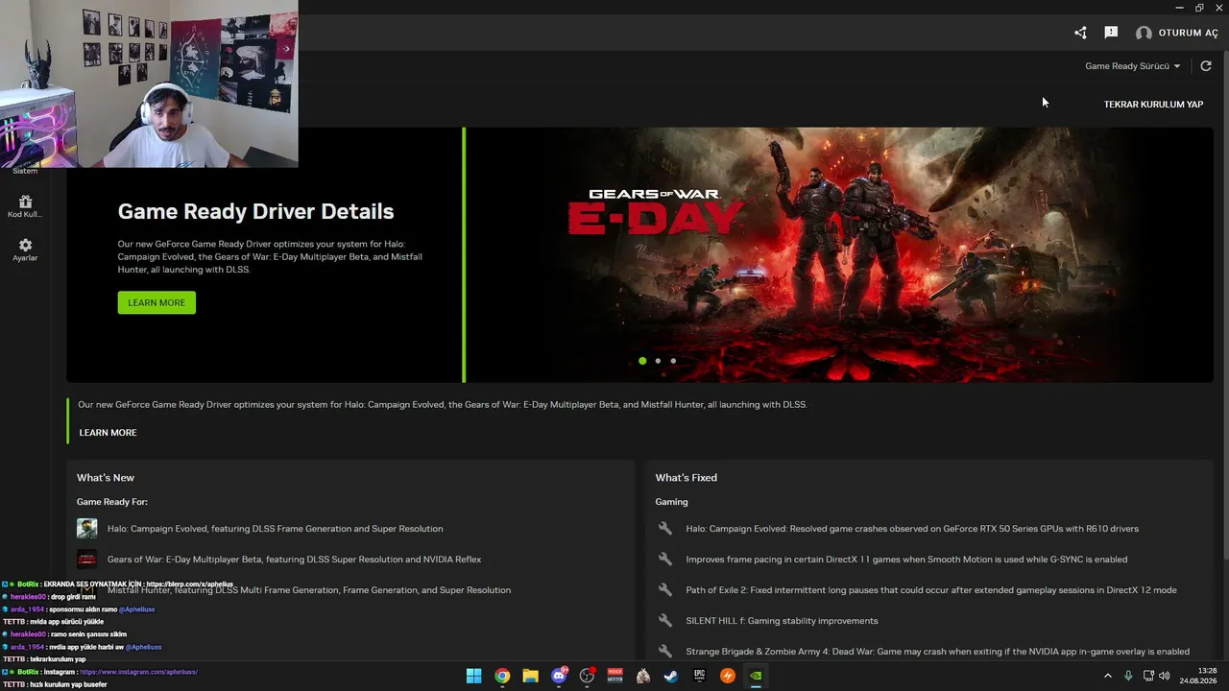This screenshot has width=1229, height=691.
Task: Open File Explorer from the taskbar
Action: point(530,676)
